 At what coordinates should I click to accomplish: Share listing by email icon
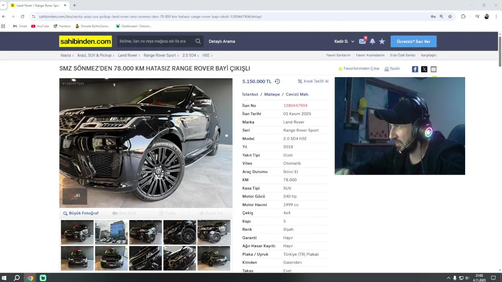point(433,69)
